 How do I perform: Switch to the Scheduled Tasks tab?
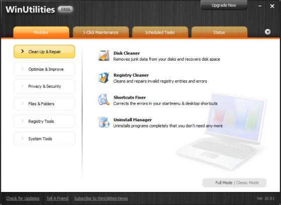coord(160,32)
